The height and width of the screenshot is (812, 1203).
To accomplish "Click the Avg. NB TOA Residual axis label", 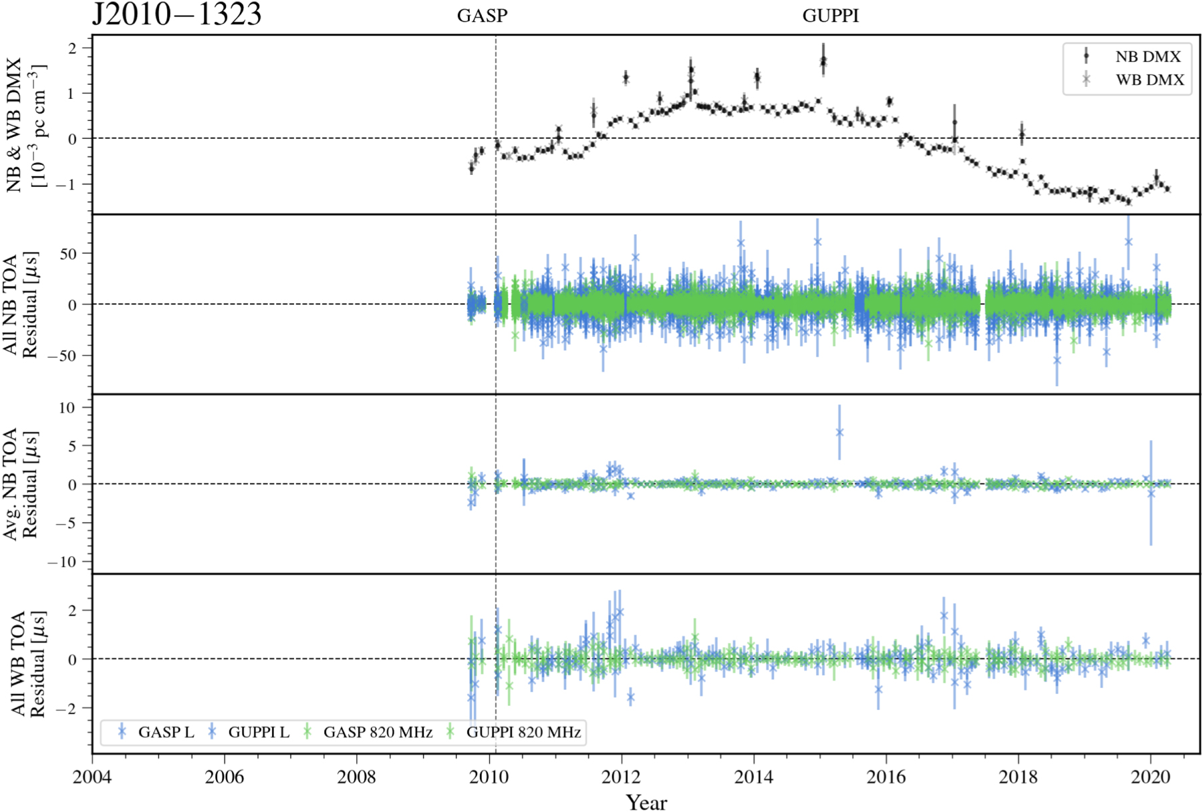I will click(20, 484).
